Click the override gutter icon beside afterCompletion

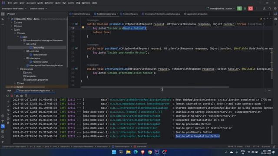[76, 68]
